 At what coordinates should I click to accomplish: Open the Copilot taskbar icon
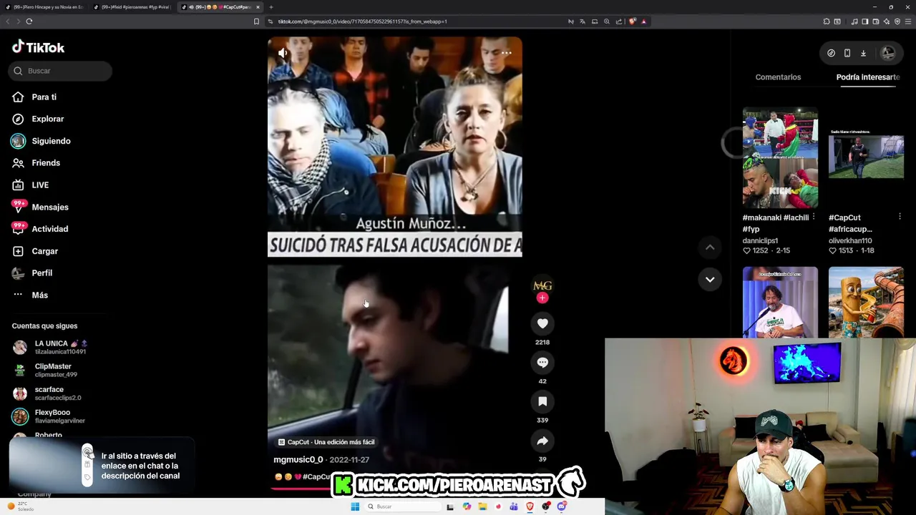click(467, 506)
